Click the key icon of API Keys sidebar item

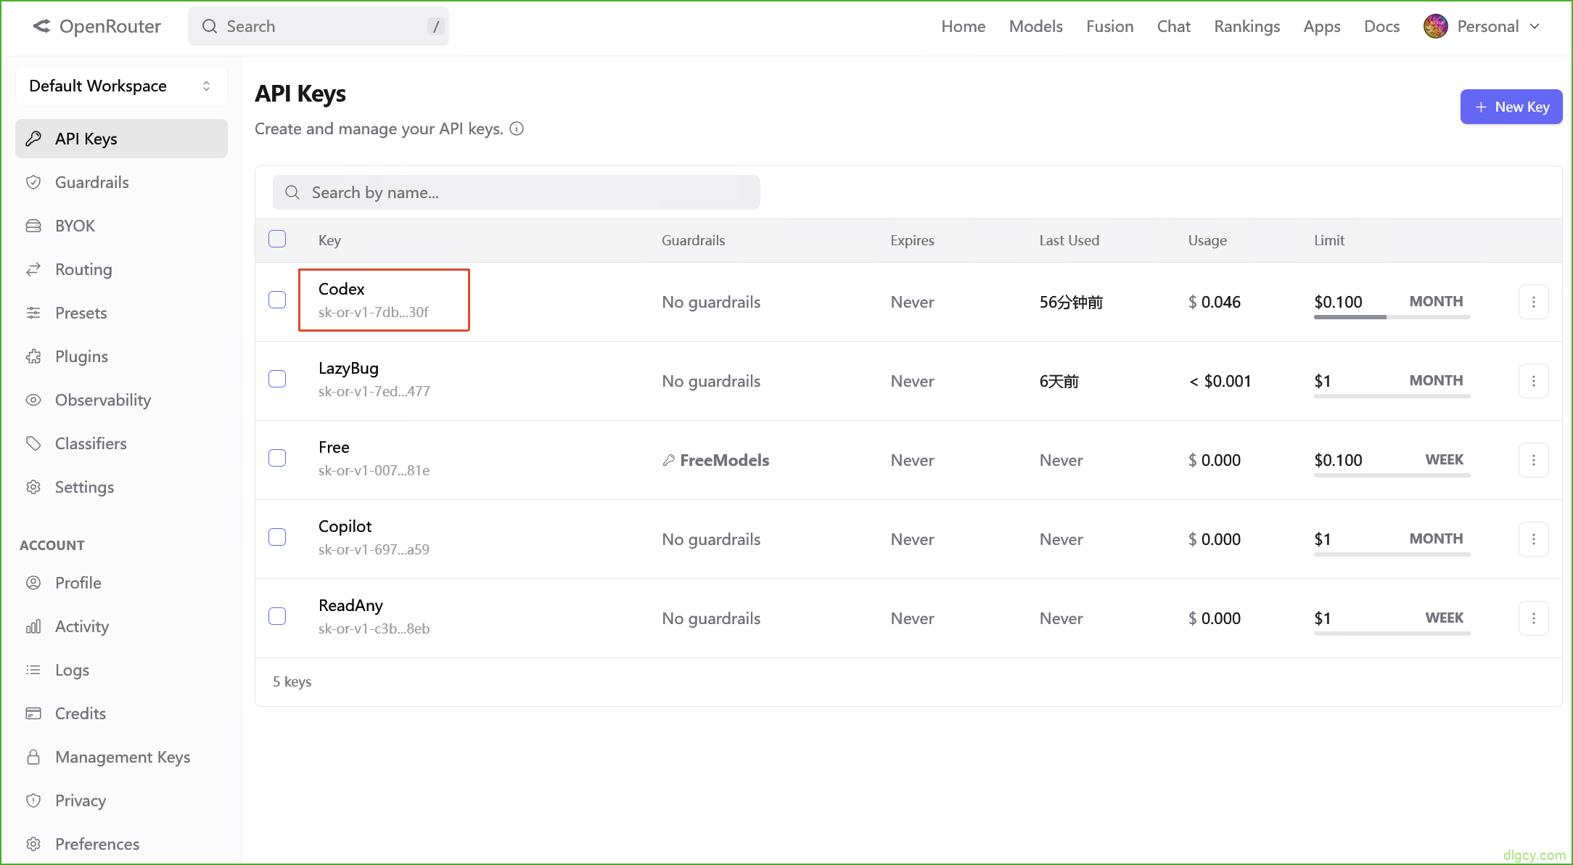tap(33, 139)
